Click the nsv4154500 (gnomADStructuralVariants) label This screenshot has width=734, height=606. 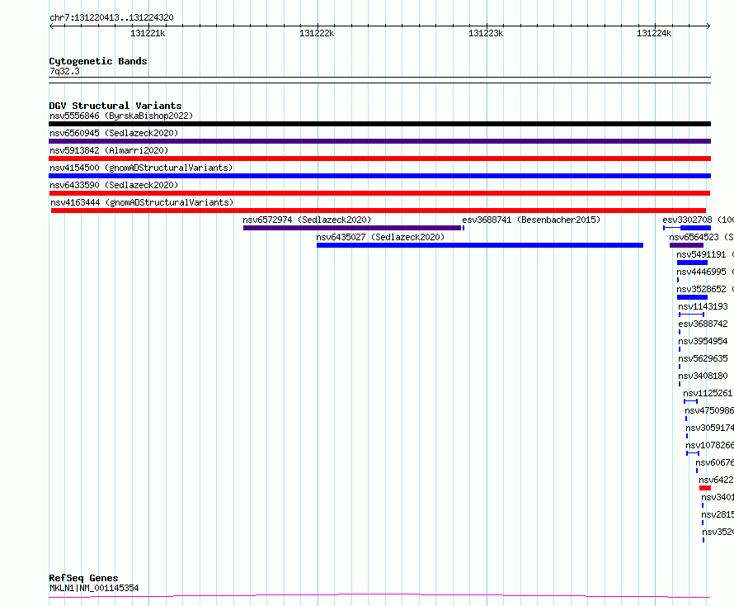point(141,168)
